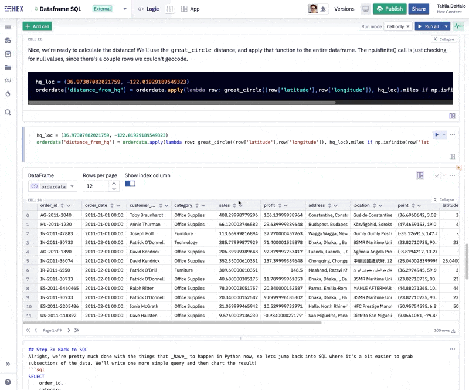Switch to the App view tab
Screen dimensions: 469x390
point(191,9)
